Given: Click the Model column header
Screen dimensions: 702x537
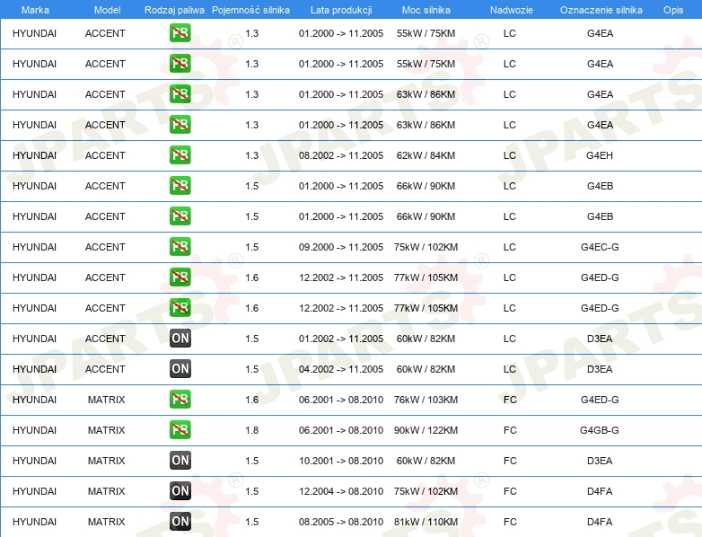Looking at the screenshot, I should [x=107, y=10].
